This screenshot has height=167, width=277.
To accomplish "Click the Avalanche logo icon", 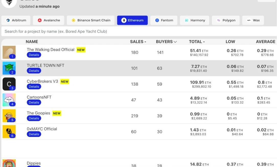I will click(x=40, y=20).
